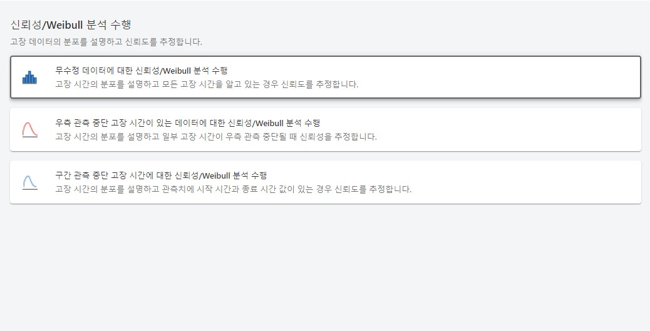Click the page heading 신뢰성/Weibull 분석 수행

coord(71,25)
